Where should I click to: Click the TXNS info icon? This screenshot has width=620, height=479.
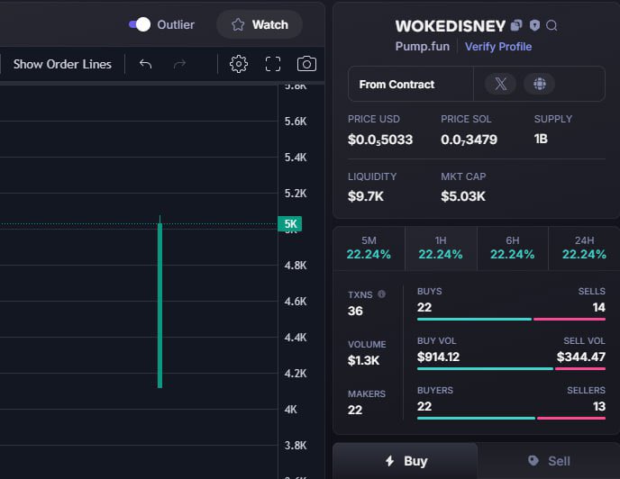[381, 294]
